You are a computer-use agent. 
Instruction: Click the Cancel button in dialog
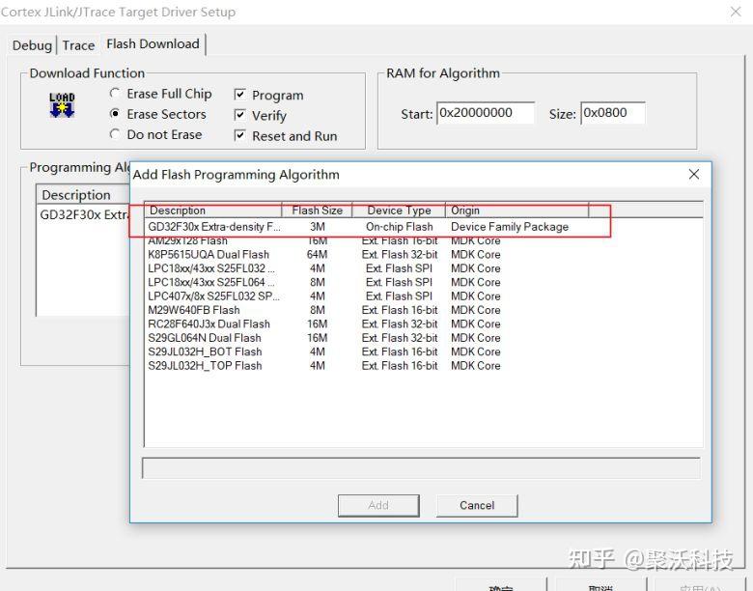[477, 505]
